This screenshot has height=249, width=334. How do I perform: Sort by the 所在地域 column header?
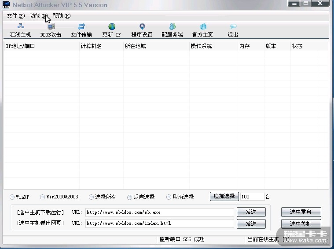pos(156,46)
